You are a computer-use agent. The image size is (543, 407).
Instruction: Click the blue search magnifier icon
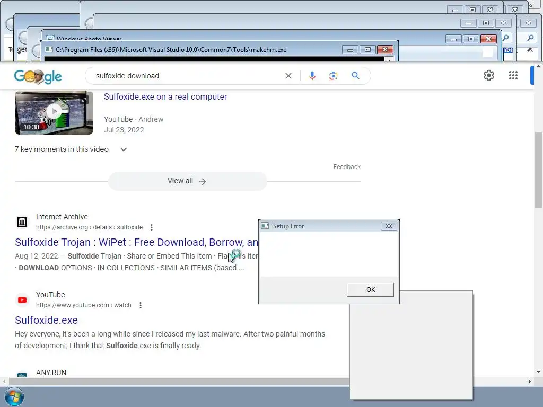tap(355, 75)
